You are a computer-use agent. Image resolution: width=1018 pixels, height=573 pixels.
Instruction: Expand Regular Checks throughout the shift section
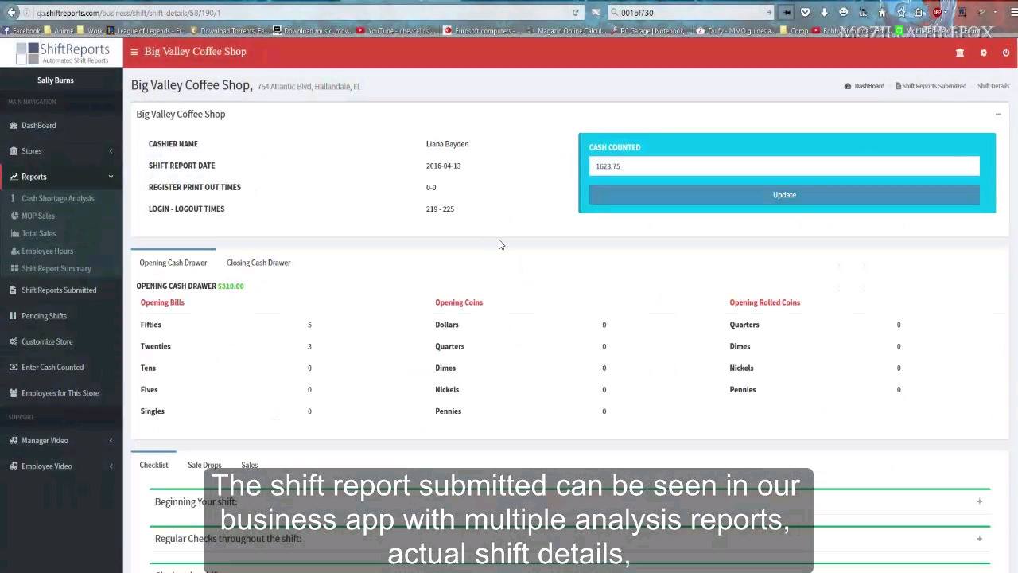(x=979, y=539)
